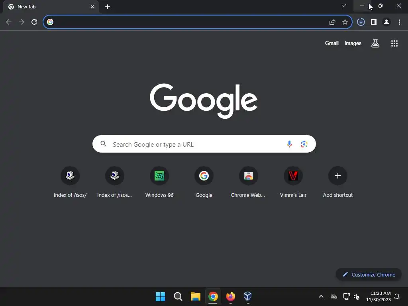Open the Gmail link

pyautogui.click(x=332, y=43)
